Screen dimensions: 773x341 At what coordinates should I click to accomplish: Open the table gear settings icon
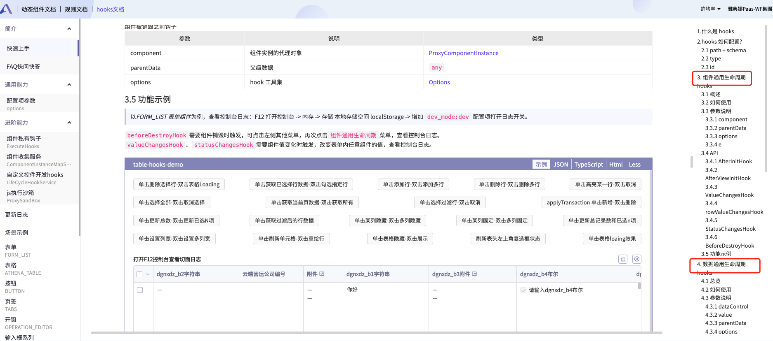point(637,259)
